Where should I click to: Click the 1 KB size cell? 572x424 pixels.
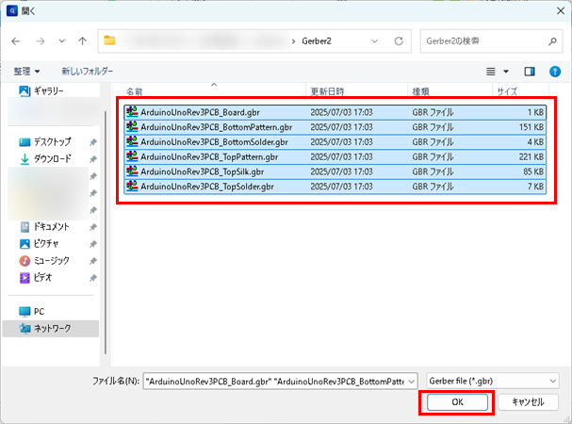click(x=535, y=112)
